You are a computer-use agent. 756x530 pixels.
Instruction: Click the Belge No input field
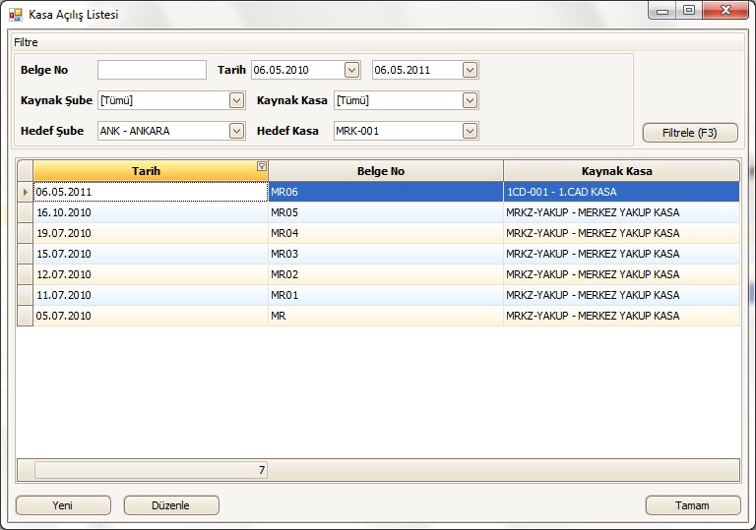152,70
